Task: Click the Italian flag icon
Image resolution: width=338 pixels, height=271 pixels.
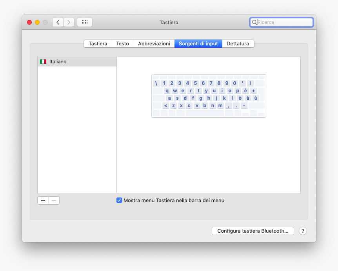Action: click(x=43, y=62)
